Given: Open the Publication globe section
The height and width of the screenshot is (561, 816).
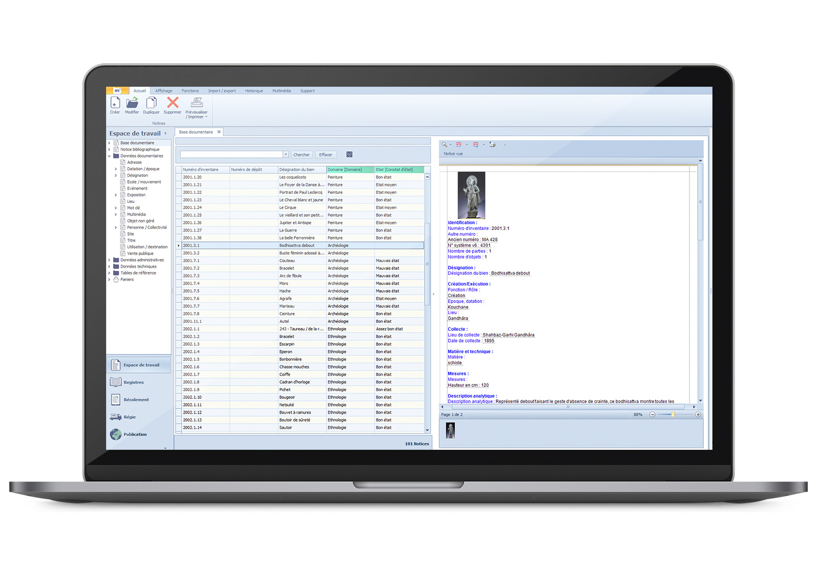Looking at the screenshot, I should coord(116,435).
